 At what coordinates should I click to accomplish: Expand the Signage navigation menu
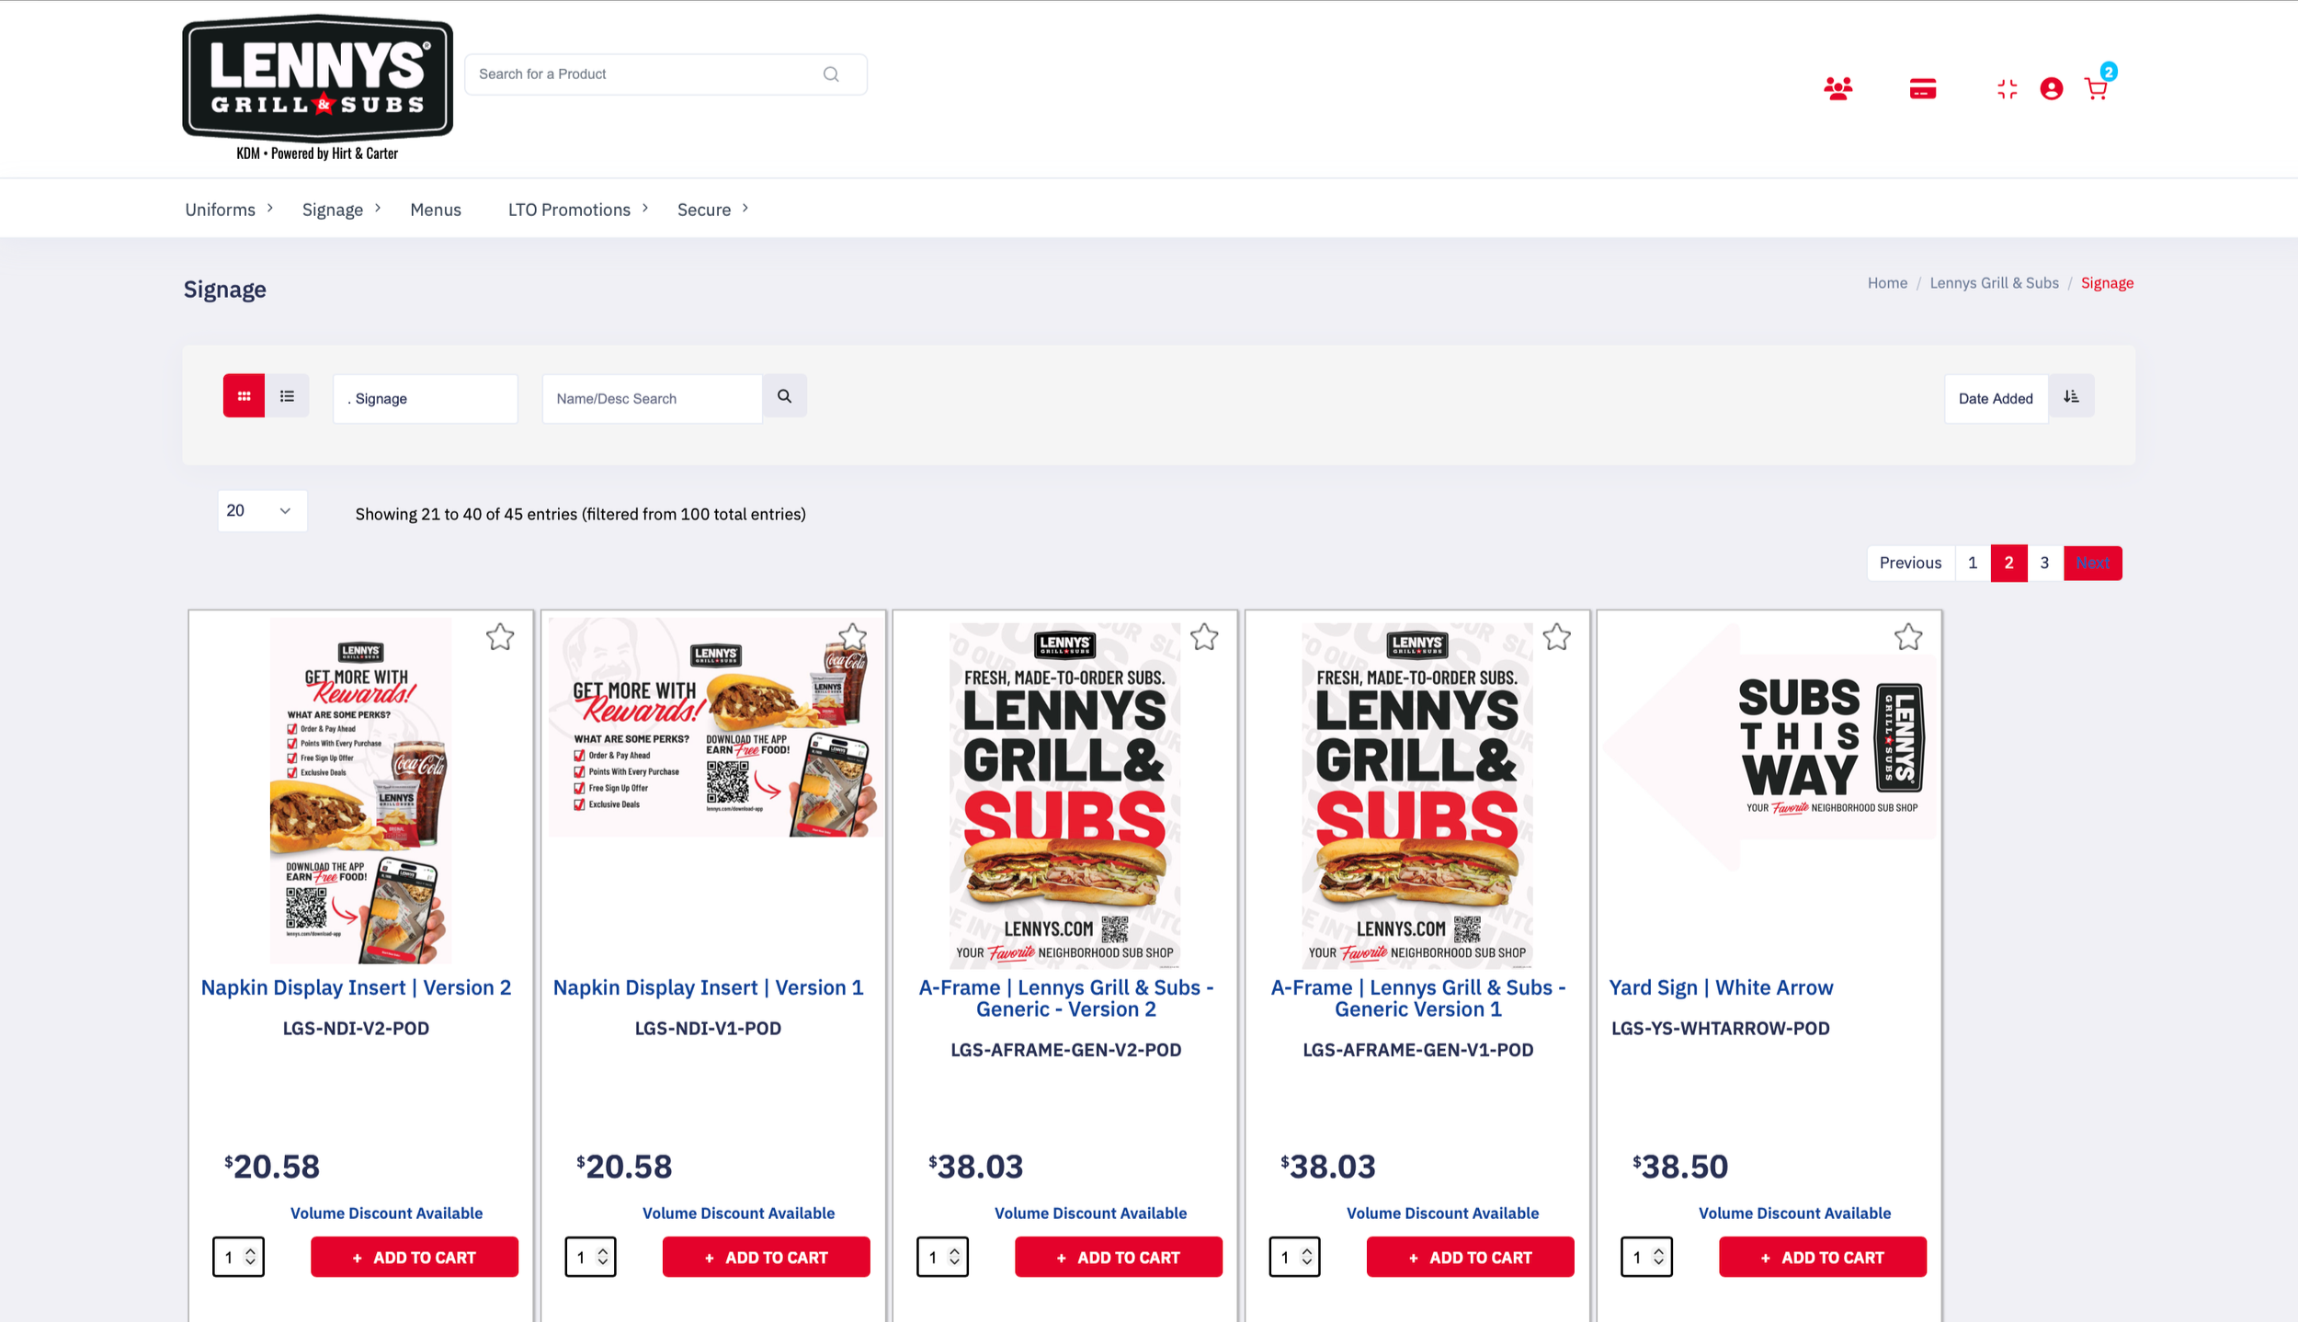[x=341, y=210]
